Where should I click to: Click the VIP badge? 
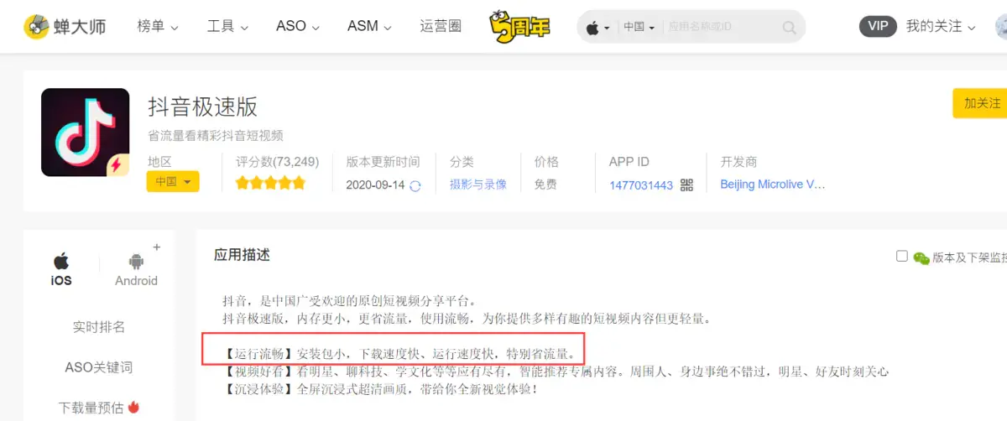coord(878,26)
